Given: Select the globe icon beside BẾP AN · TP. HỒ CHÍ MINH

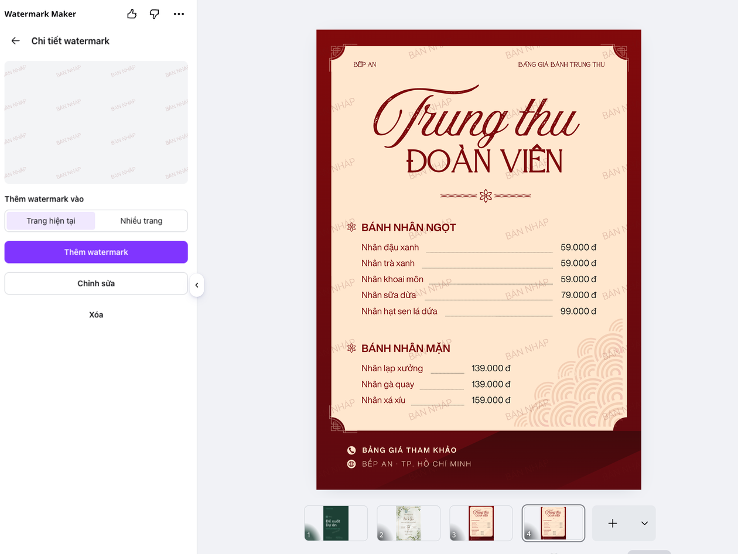Looking at the screenshot, I should pos(351,464).
